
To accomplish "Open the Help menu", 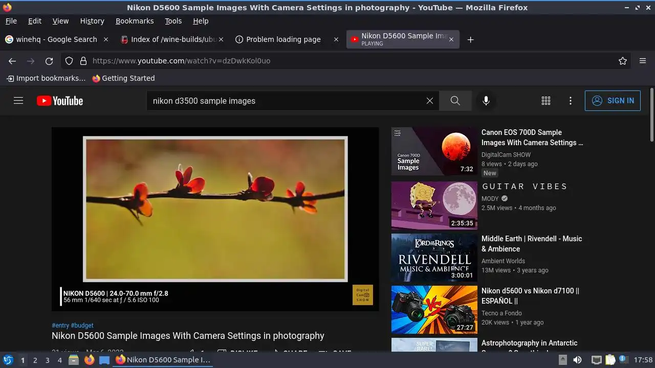I will [201, 21].
